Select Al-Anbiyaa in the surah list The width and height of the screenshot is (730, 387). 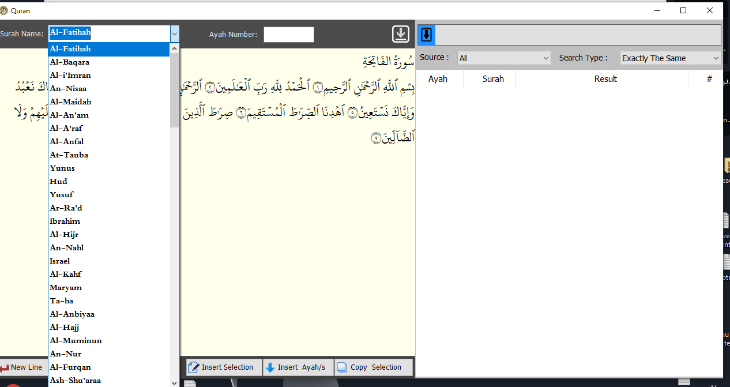[x=109, y=314]
